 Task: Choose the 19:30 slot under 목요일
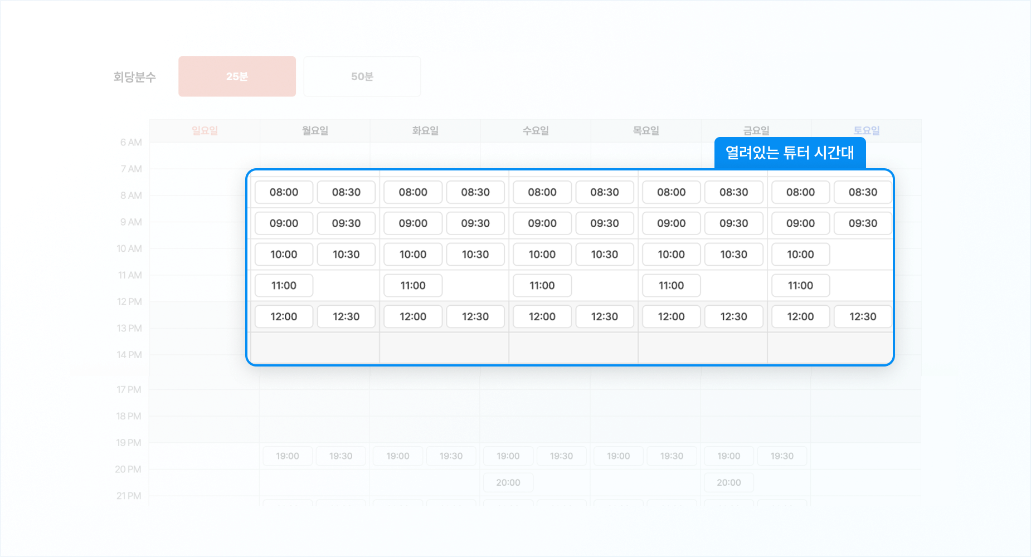click(672, 456)
